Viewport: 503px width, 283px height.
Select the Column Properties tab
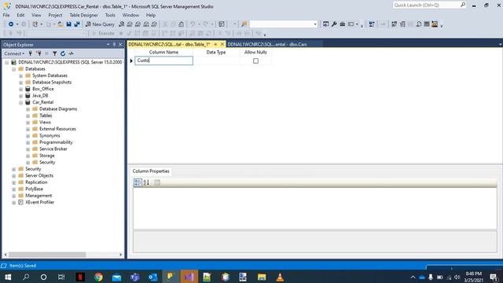point(151,171)
